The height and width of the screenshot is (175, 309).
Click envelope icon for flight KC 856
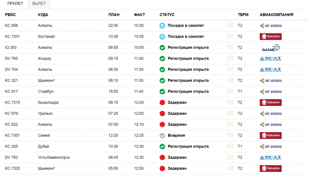click(230, 25)
